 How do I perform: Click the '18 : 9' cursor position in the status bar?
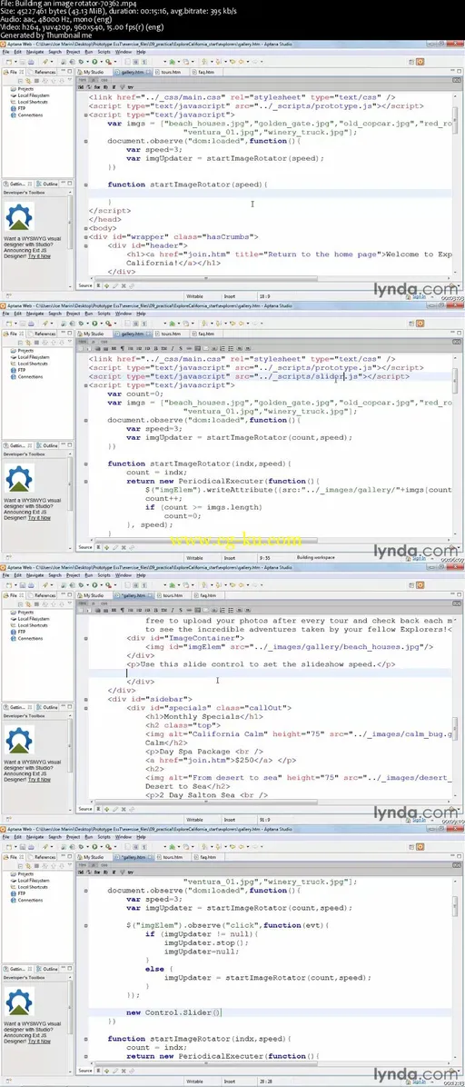point(264,295)
